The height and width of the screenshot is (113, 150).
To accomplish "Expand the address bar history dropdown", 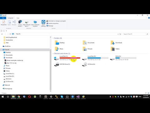I will tap(118, 34).
